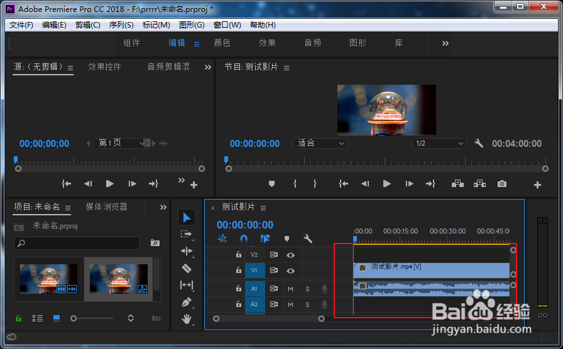
Task: Open Program monitor settings wrench
Action: (x=479, y=144)
